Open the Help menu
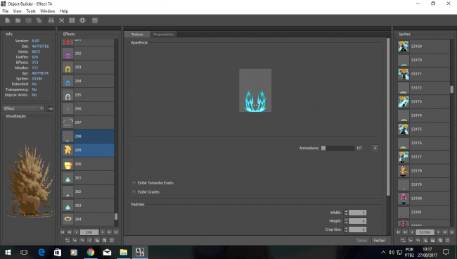Viewport: 457px width, 259px height. [x=64, y=11]
